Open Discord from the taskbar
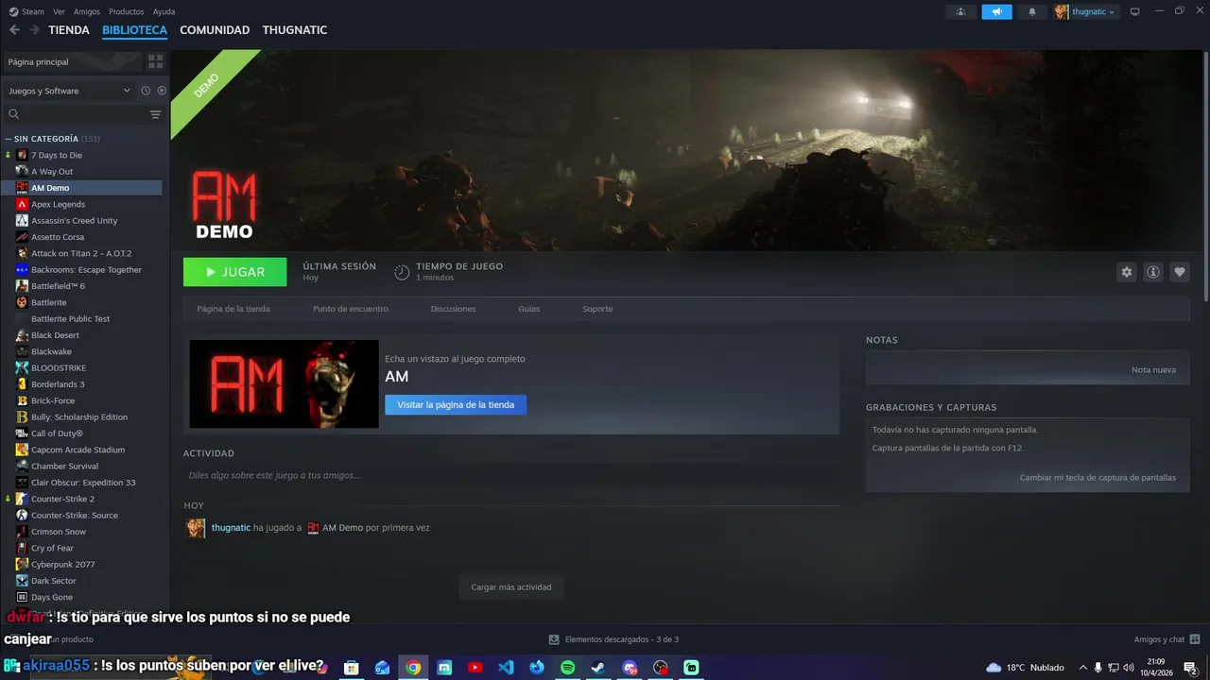 coord(630,667)
